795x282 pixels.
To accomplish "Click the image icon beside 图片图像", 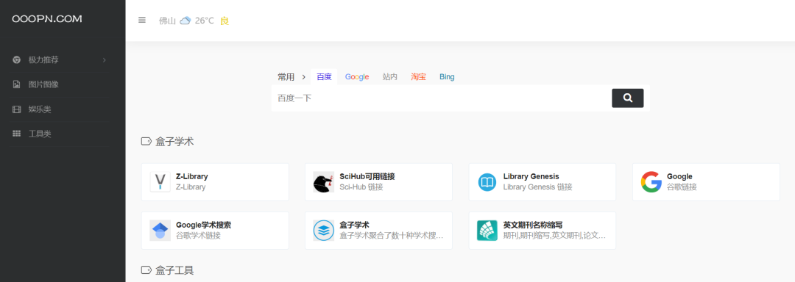I will coord(16,84).
